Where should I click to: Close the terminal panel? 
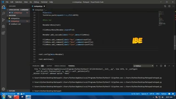pyautogui.click(x=173, y=66)
